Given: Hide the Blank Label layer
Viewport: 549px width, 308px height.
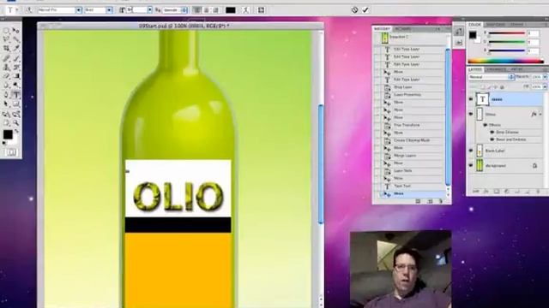Looking at the screenshot, I should (471, 151).
